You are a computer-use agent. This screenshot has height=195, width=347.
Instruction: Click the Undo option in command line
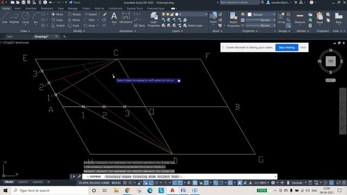pos(175,177)
